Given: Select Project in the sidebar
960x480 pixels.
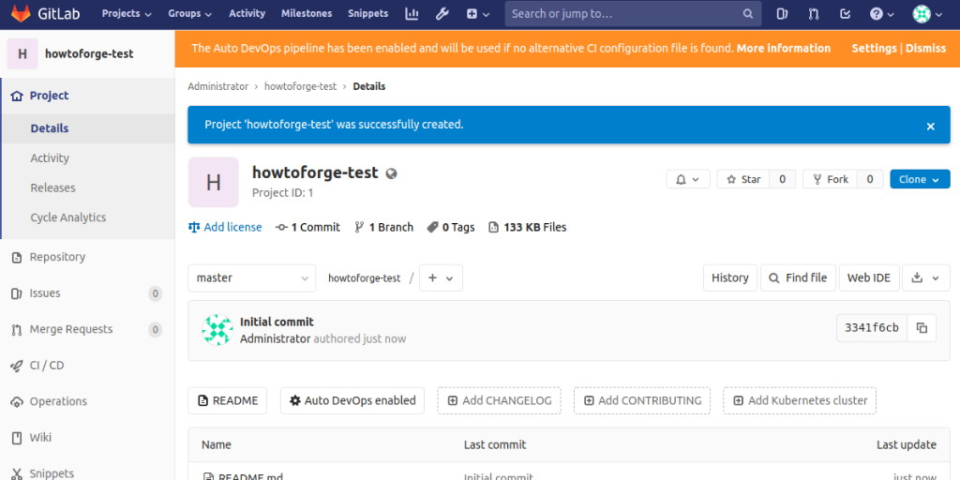Looking at the screenshot, I should 87,96.
